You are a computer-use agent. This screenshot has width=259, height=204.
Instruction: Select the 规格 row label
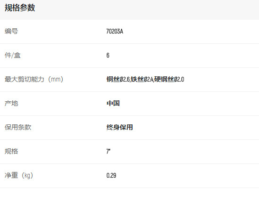pyautogui.click(x=11, y=151)
